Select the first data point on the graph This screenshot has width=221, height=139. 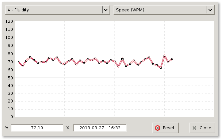point(19,62)
